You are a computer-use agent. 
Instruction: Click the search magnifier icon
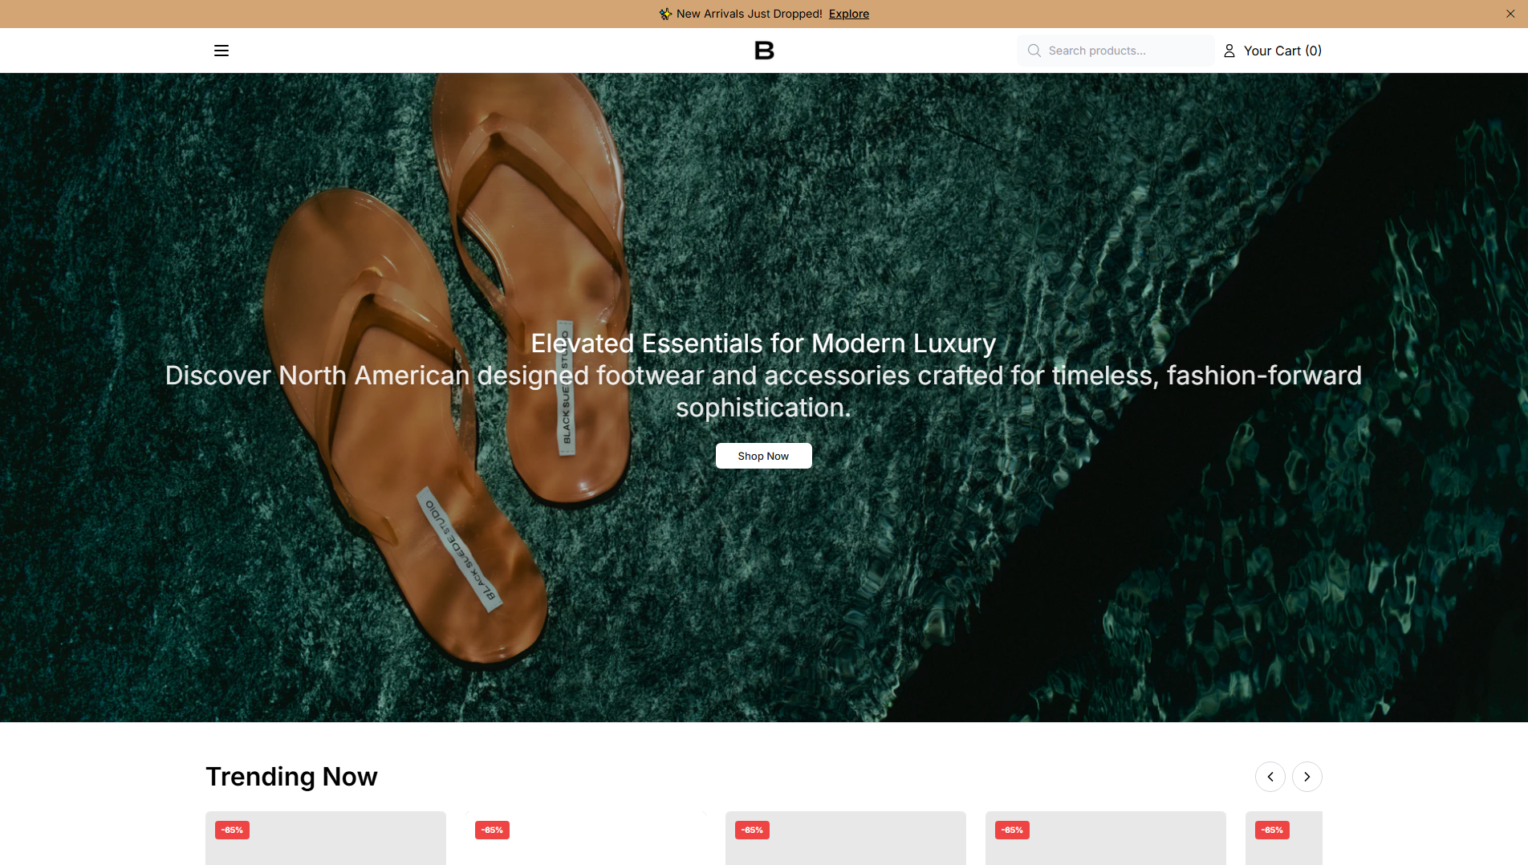pyautogui.click(x=1034, y=51)
